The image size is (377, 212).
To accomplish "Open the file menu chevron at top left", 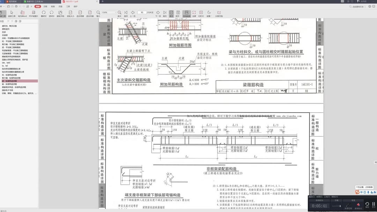I will (4, 6).
